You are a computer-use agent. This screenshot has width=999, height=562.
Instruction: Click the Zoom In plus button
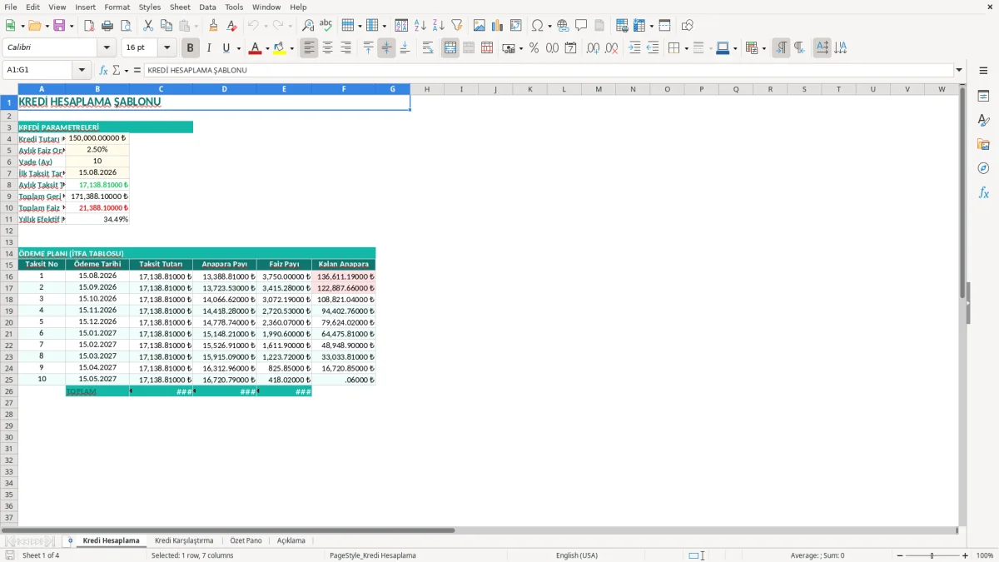coord(966,555)
